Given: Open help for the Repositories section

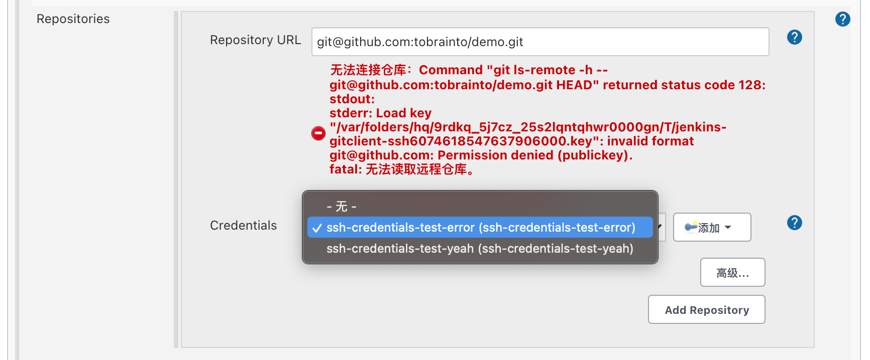Looking at the screenshot, I should click(842, 19).
